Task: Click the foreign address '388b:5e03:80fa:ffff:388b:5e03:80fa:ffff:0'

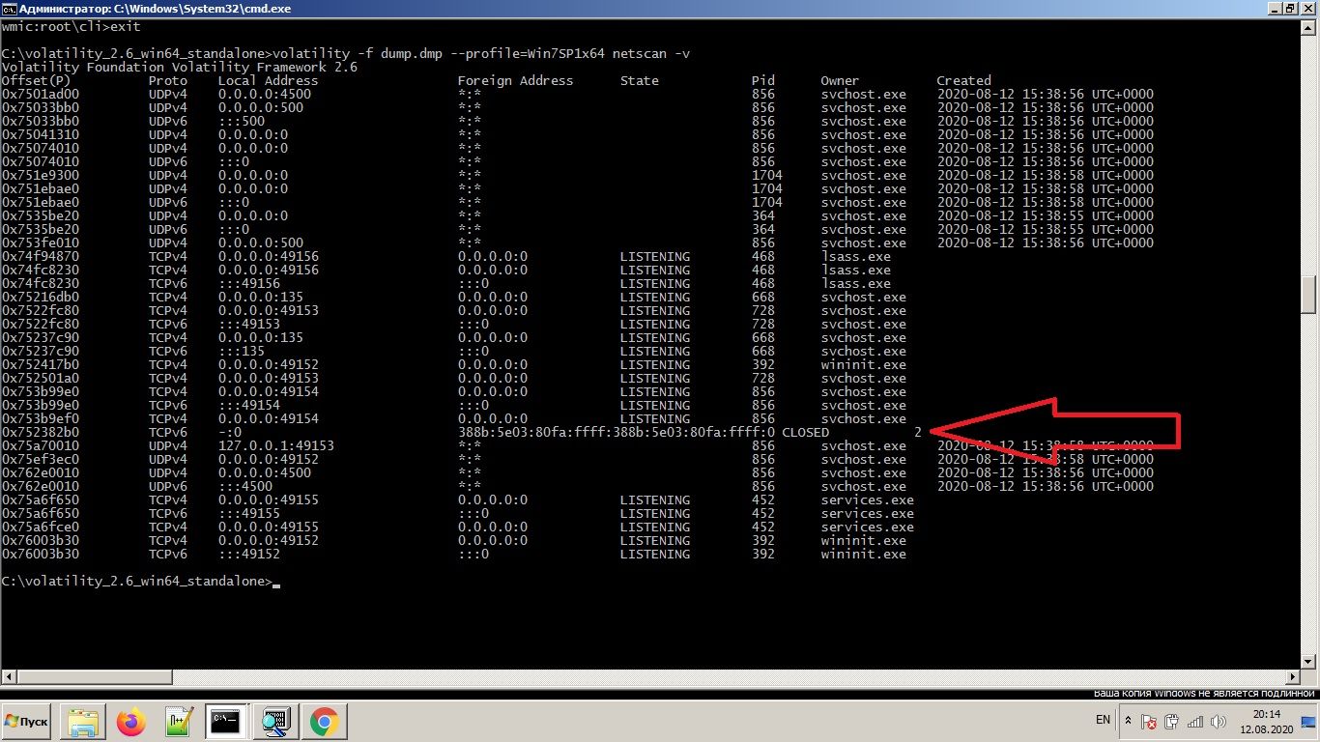Action: [617, 432]
